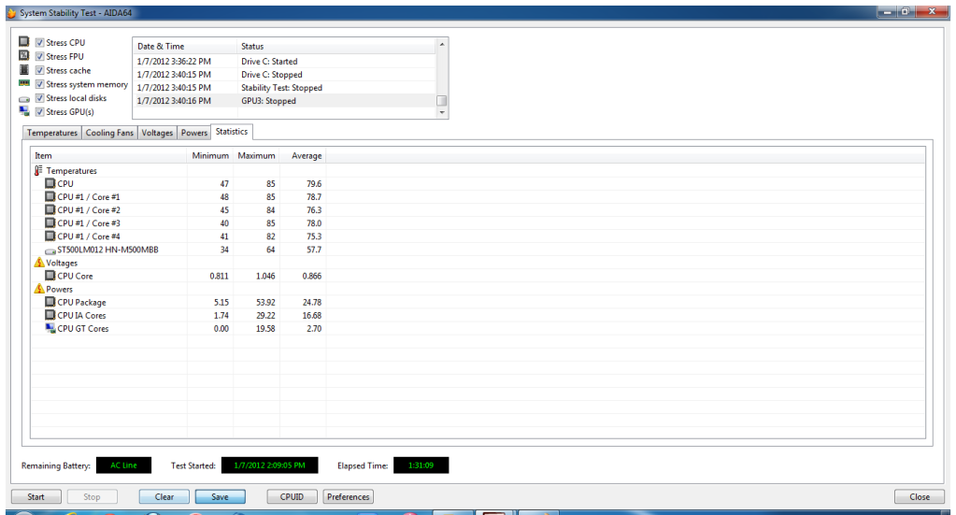Click the log list scroll up arrow
The image size is (956, 515).
(442, 45)
